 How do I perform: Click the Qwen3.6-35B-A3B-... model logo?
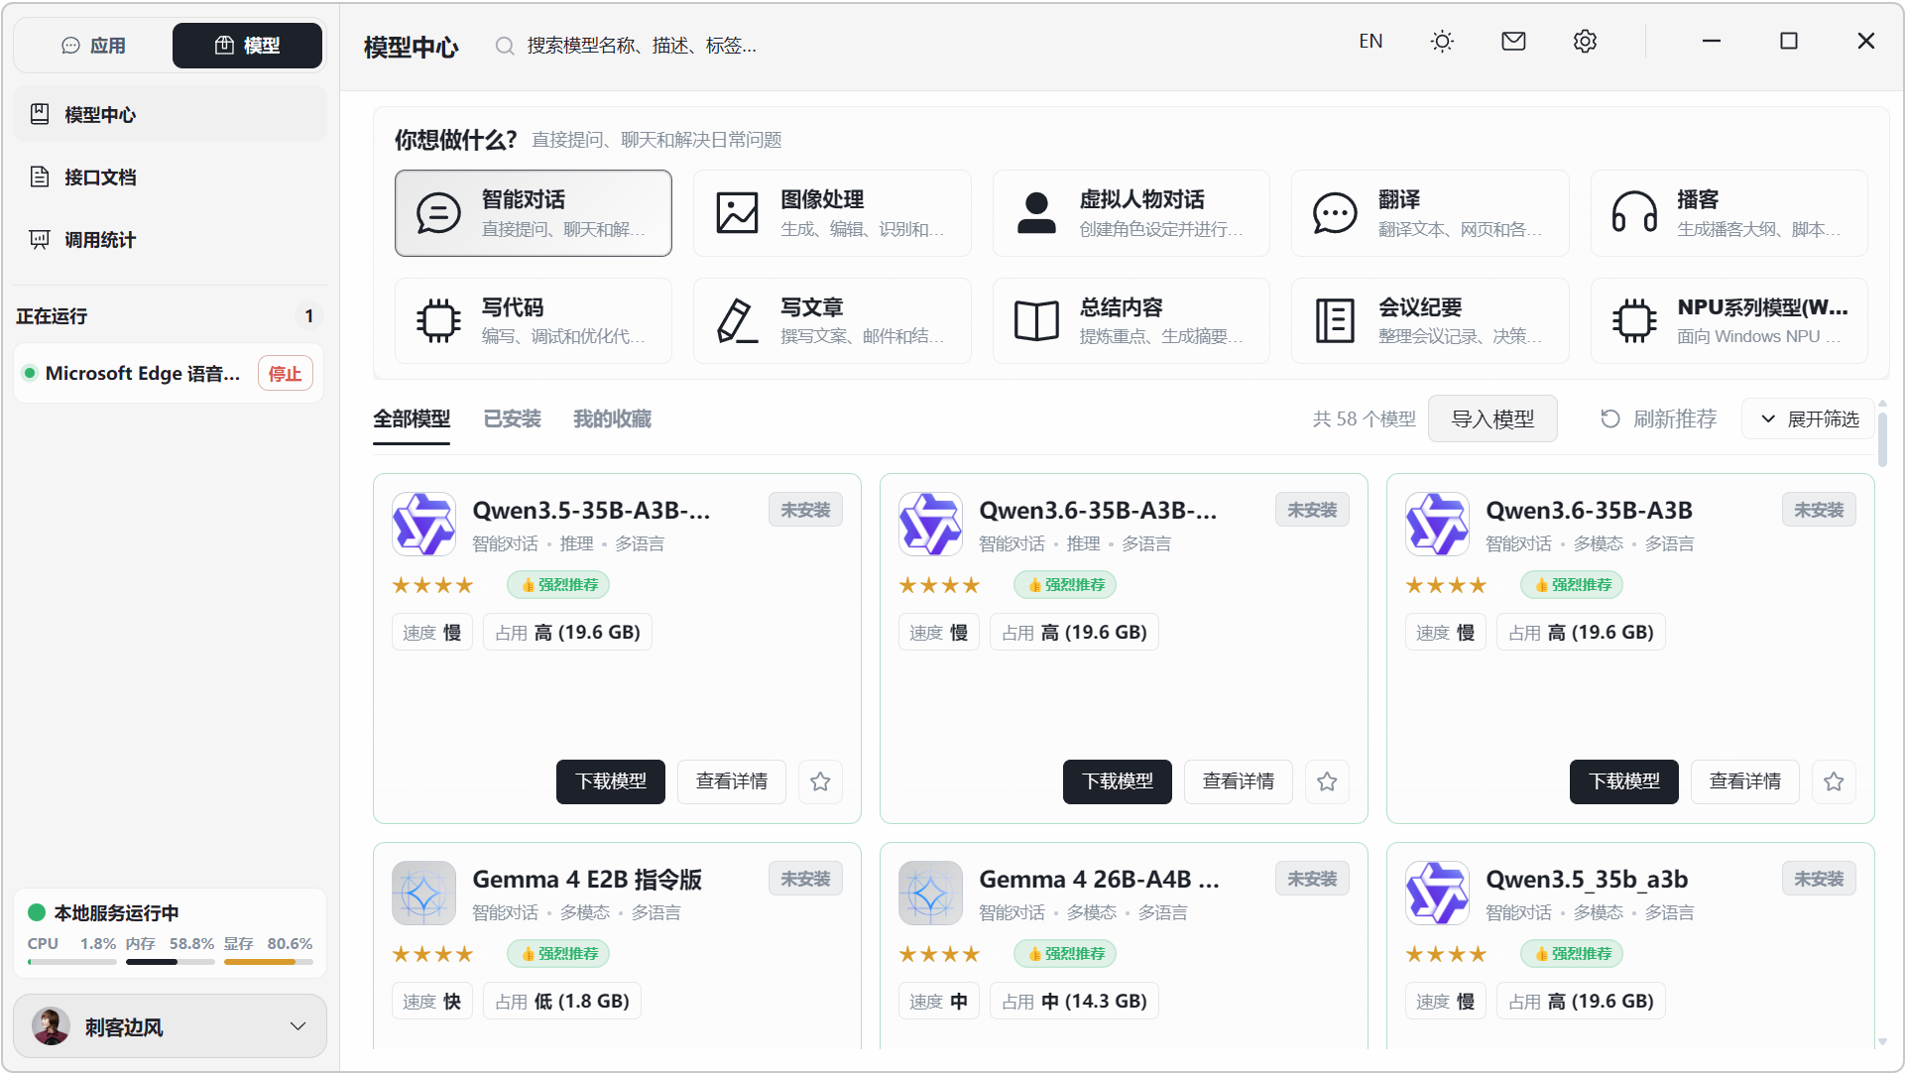(930, 524)
